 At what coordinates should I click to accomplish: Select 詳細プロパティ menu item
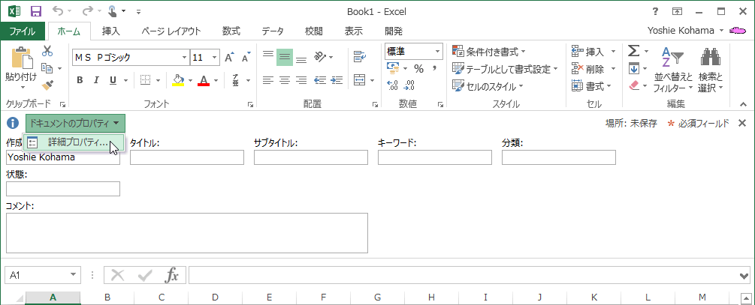(x=77, y=142)
